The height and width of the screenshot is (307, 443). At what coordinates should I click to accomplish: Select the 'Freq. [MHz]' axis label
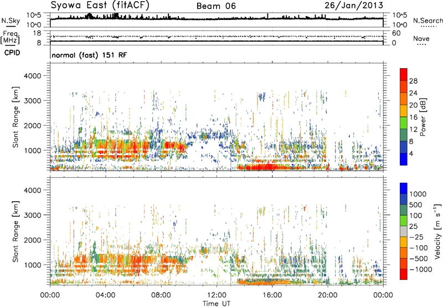tap(10, 38)
